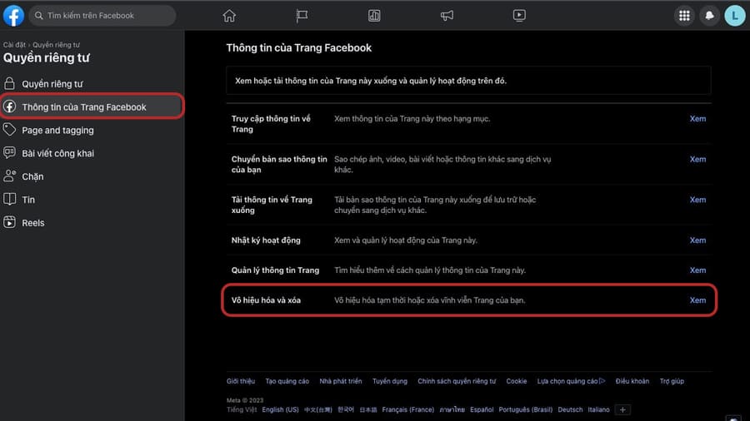Click the speech icon beside Bài viết công khai
This screenshot has height=421, width=750.
click(x=9, y=153)
